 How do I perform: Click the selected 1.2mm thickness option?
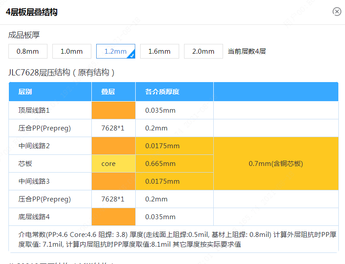[x=115, y=51]
